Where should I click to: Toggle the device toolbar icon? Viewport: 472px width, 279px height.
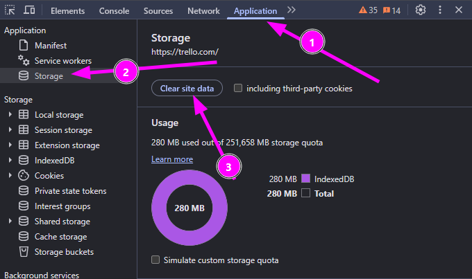(29, 10)
